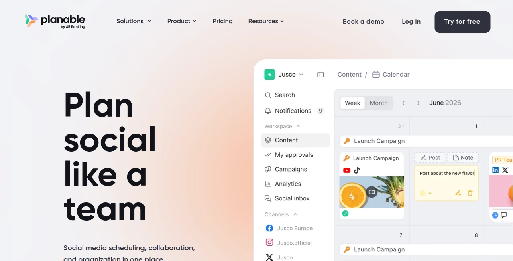Click the TikTok icon on the post card
Screen dimensions: 513x261
pyautogui.click(x=357, y=170)
